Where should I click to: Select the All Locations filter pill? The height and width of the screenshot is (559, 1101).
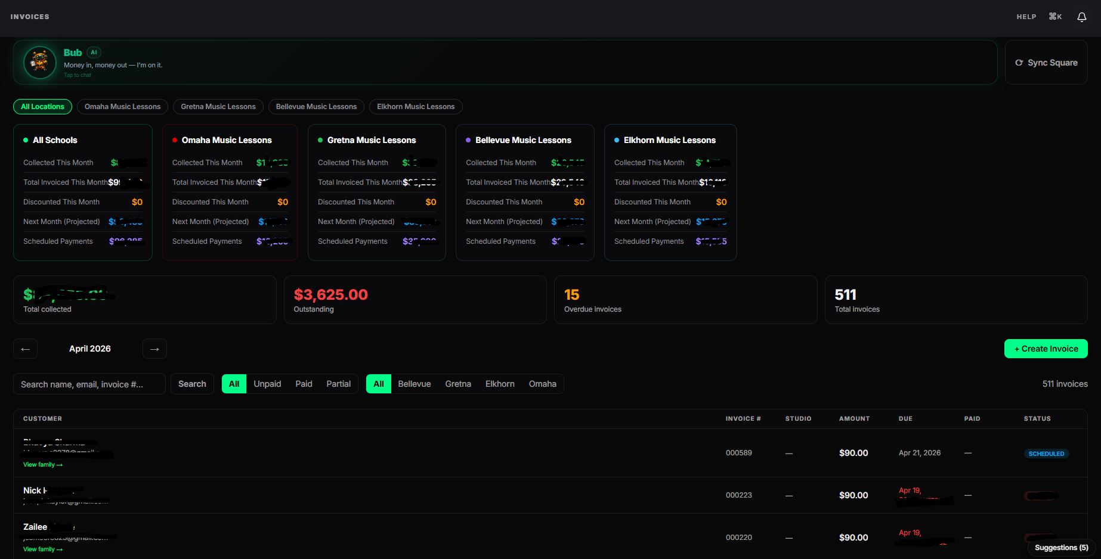point(42,107)
